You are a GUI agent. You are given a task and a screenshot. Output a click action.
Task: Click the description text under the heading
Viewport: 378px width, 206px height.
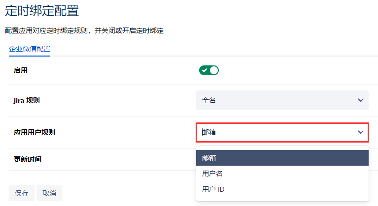tap(84, 30)
